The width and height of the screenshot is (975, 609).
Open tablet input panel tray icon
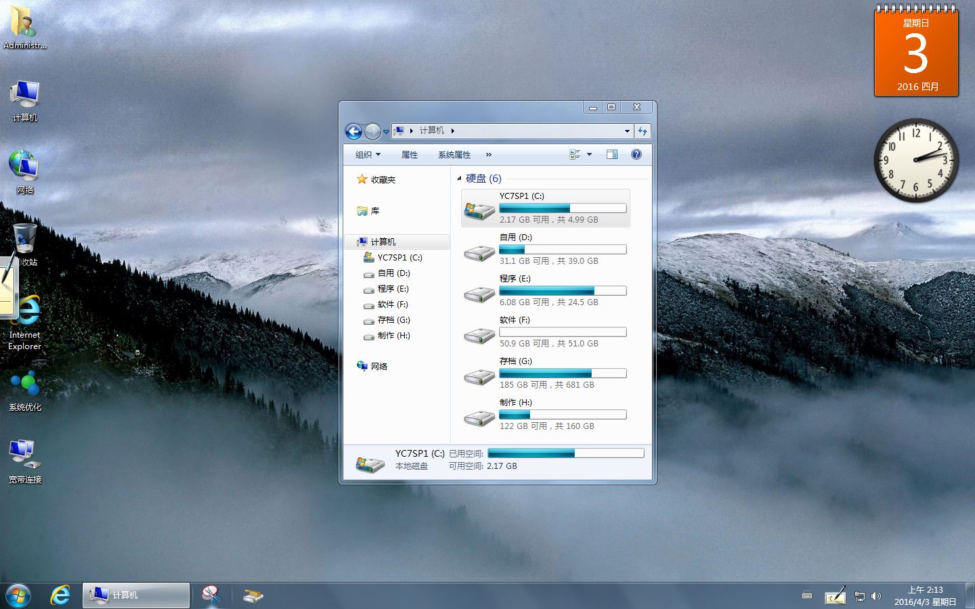tap(835, 595)
